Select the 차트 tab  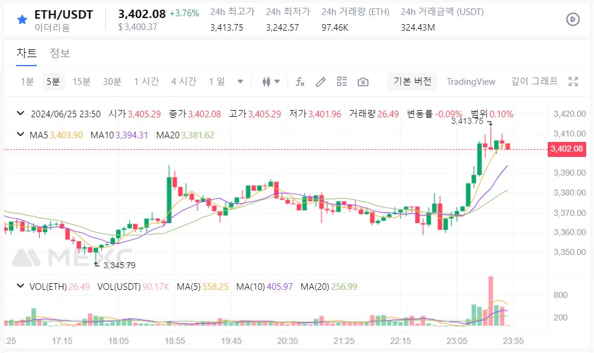click(x=26, y=53)
